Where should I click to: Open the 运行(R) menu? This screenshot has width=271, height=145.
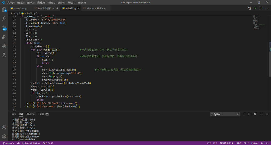point(61,3)
